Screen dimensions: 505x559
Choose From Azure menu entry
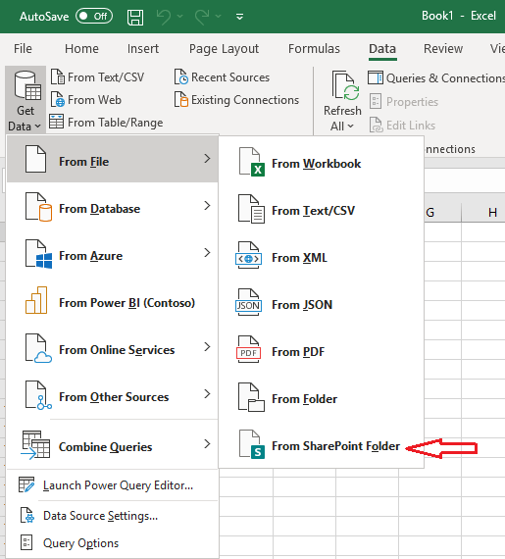[112, 253]
